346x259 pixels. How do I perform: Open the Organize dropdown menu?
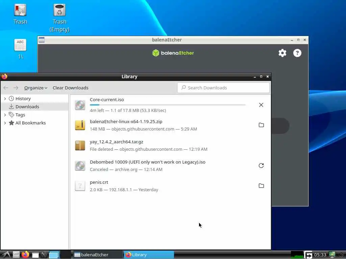[x=36, y=88]
